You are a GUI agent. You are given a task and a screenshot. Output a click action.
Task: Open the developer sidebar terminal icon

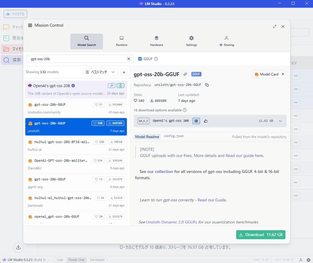[x=7, y=38]
